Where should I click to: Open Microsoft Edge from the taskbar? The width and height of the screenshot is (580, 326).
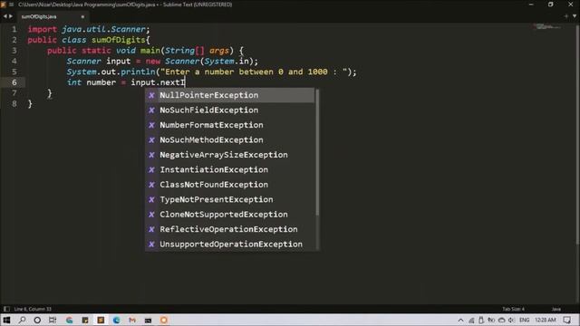point(117,320)
